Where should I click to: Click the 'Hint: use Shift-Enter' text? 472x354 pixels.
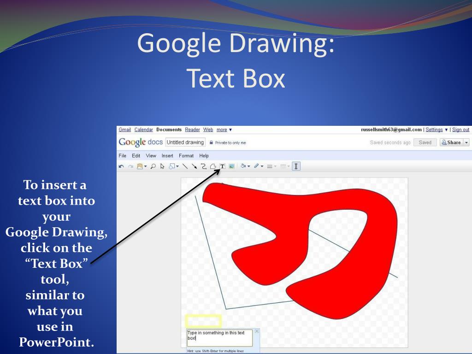pos(216,351)
